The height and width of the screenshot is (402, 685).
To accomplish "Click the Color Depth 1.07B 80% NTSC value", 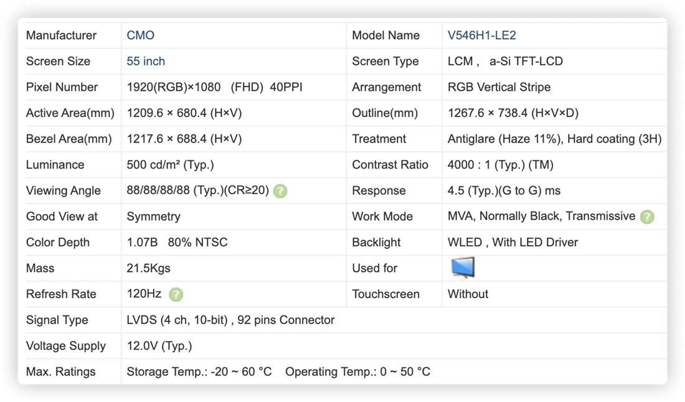I will tap(177, 242).
